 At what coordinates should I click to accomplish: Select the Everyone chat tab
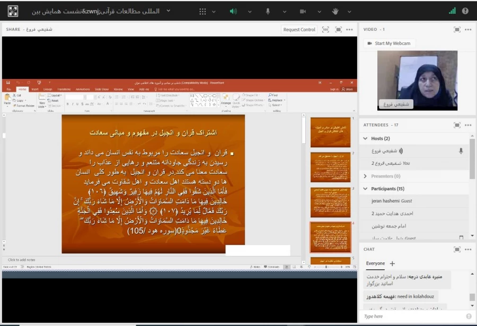coord(375,263)
